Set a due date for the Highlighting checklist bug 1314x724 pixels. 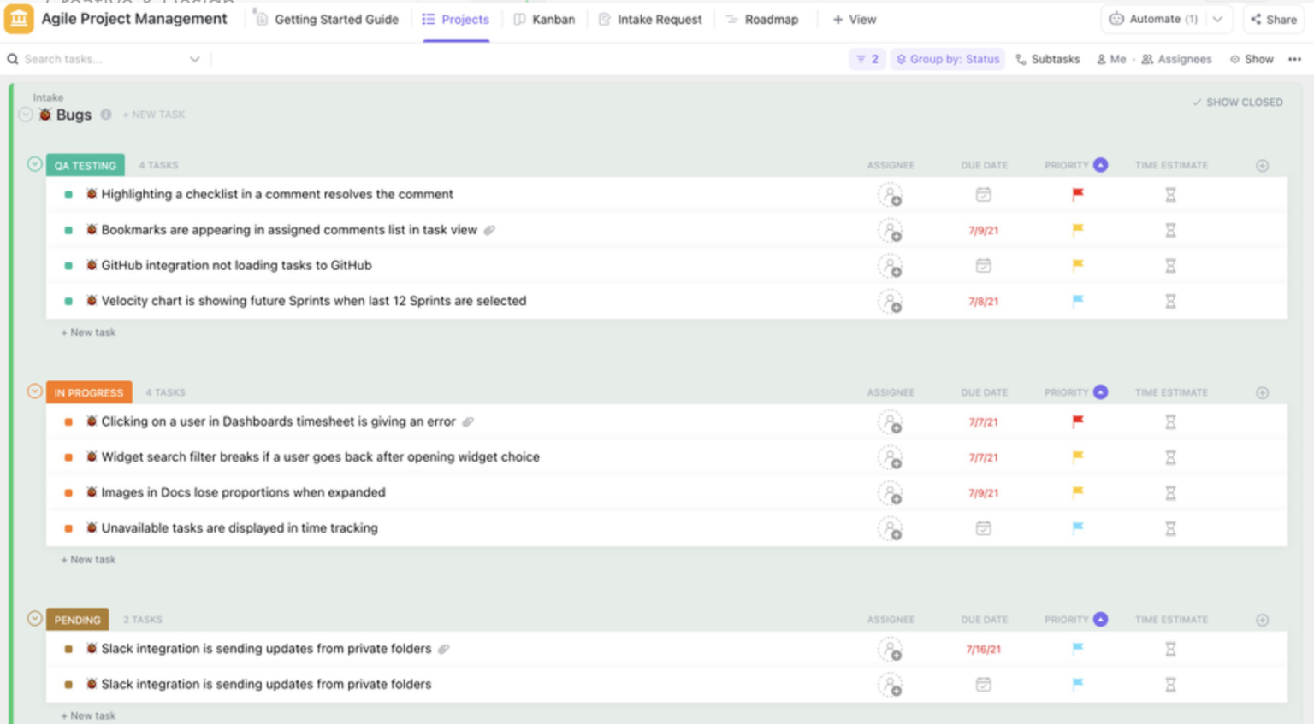coord(983,194)
